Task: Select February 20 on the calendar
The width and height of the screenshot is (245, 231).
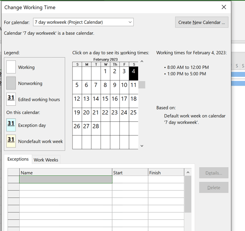Action: point(86,114)
